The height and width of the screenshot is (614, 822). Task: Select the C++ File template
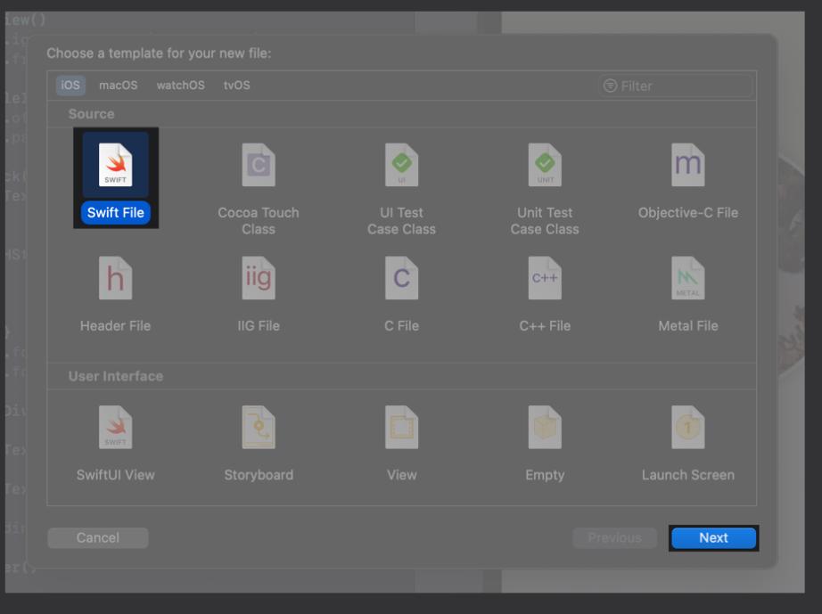click(x=545, y=294)
